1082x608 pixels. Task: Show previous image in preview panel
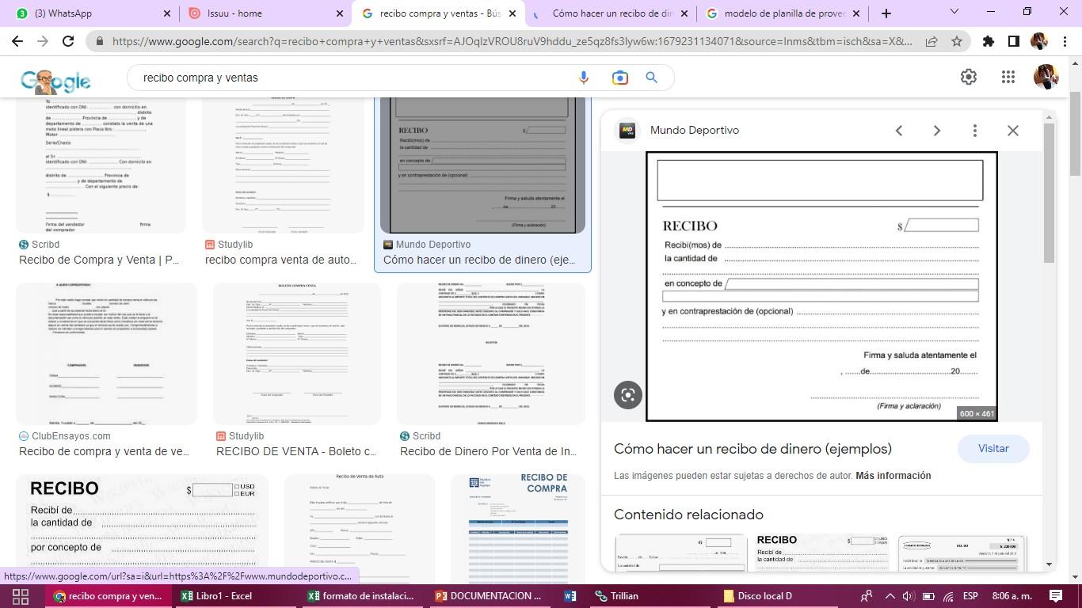click(x=899, y=131)
